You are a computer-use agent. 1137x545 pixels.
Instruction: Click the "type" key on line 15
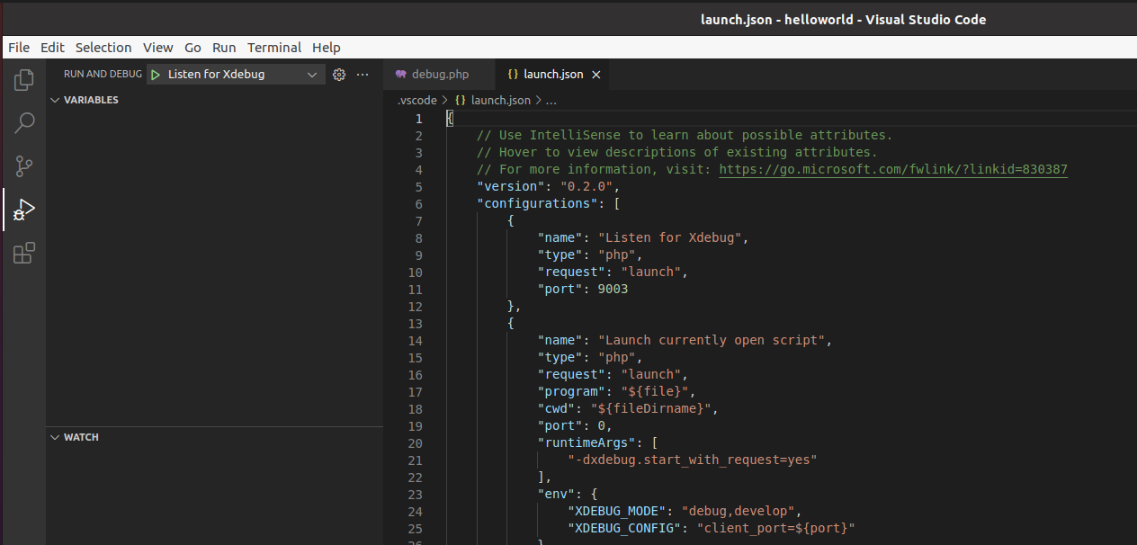(560, 357)
